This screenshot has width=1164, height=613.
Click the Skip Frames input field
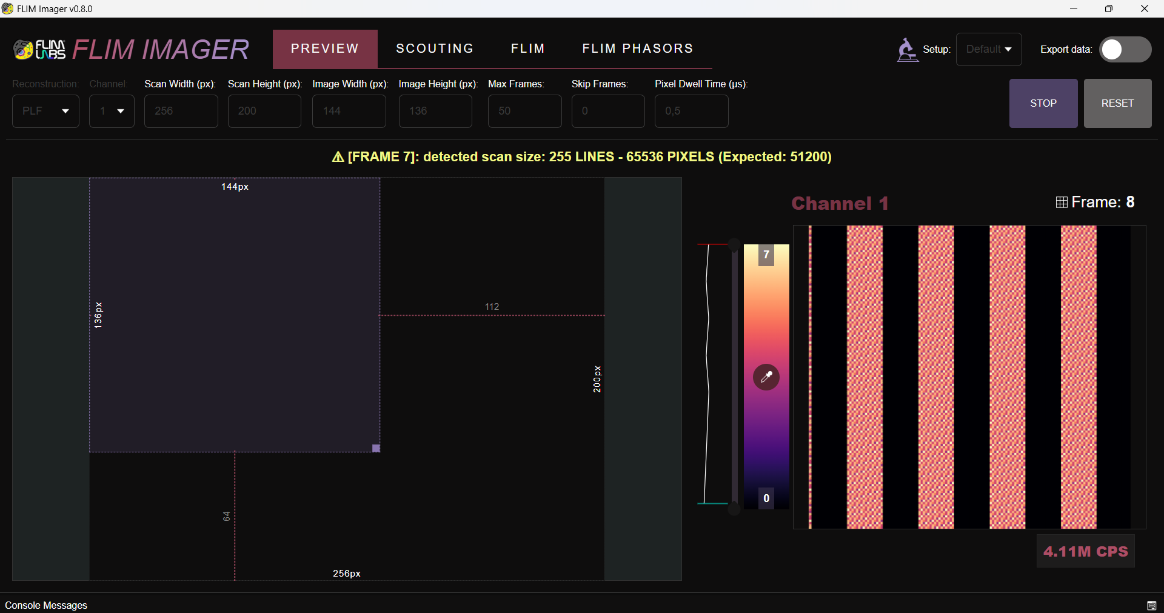click(608, 111)
